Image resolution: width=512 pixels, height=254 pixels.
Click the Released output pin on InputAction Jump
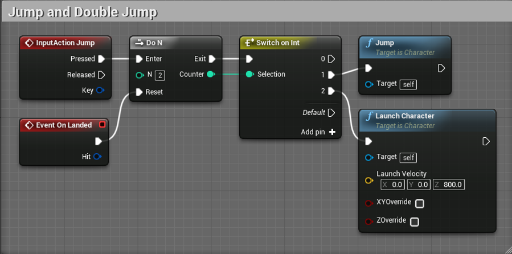tap(101, 75)
